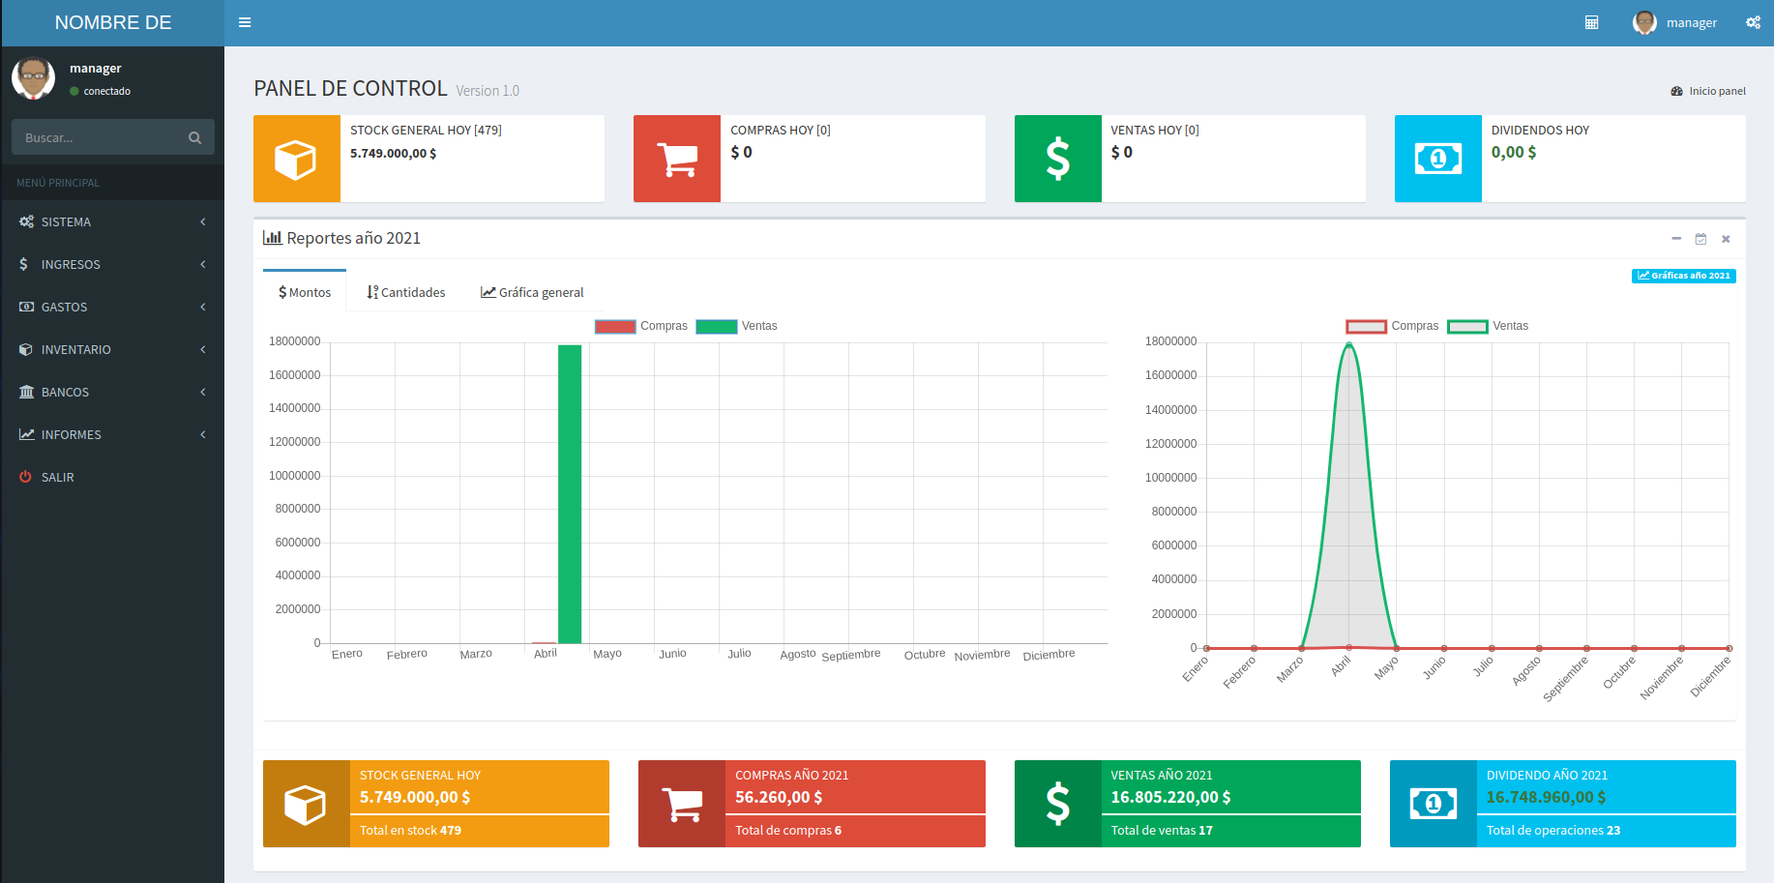This screenshot has width=1774, height=883.
Task: Switch to the Cantidades tab
Action: 406,292
